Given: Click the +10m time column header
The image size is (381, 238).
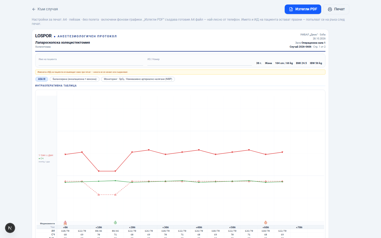Looking at the screenshot, I should tap(99, 227).
